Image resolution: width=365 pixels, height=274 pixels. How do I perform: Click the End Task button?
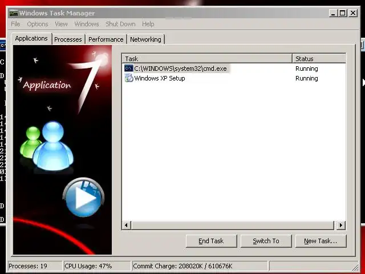tap(211, 241)
